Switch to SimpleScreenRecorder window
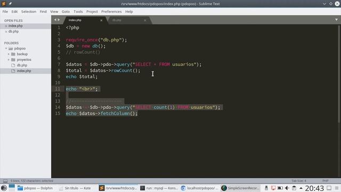 [x=240, y=188]
